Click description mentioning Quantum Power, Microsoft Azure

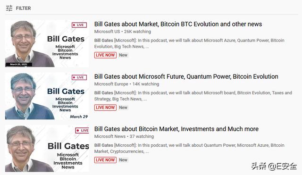point(189,148)
